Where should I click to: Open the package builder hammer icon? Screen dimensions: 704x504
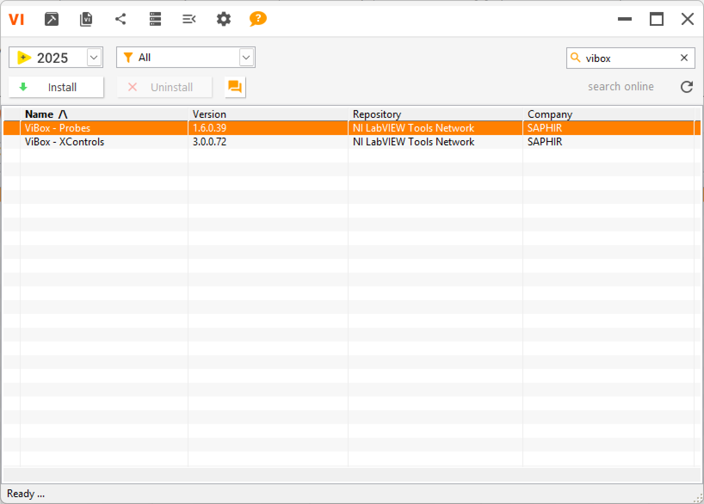pos(52,19)
